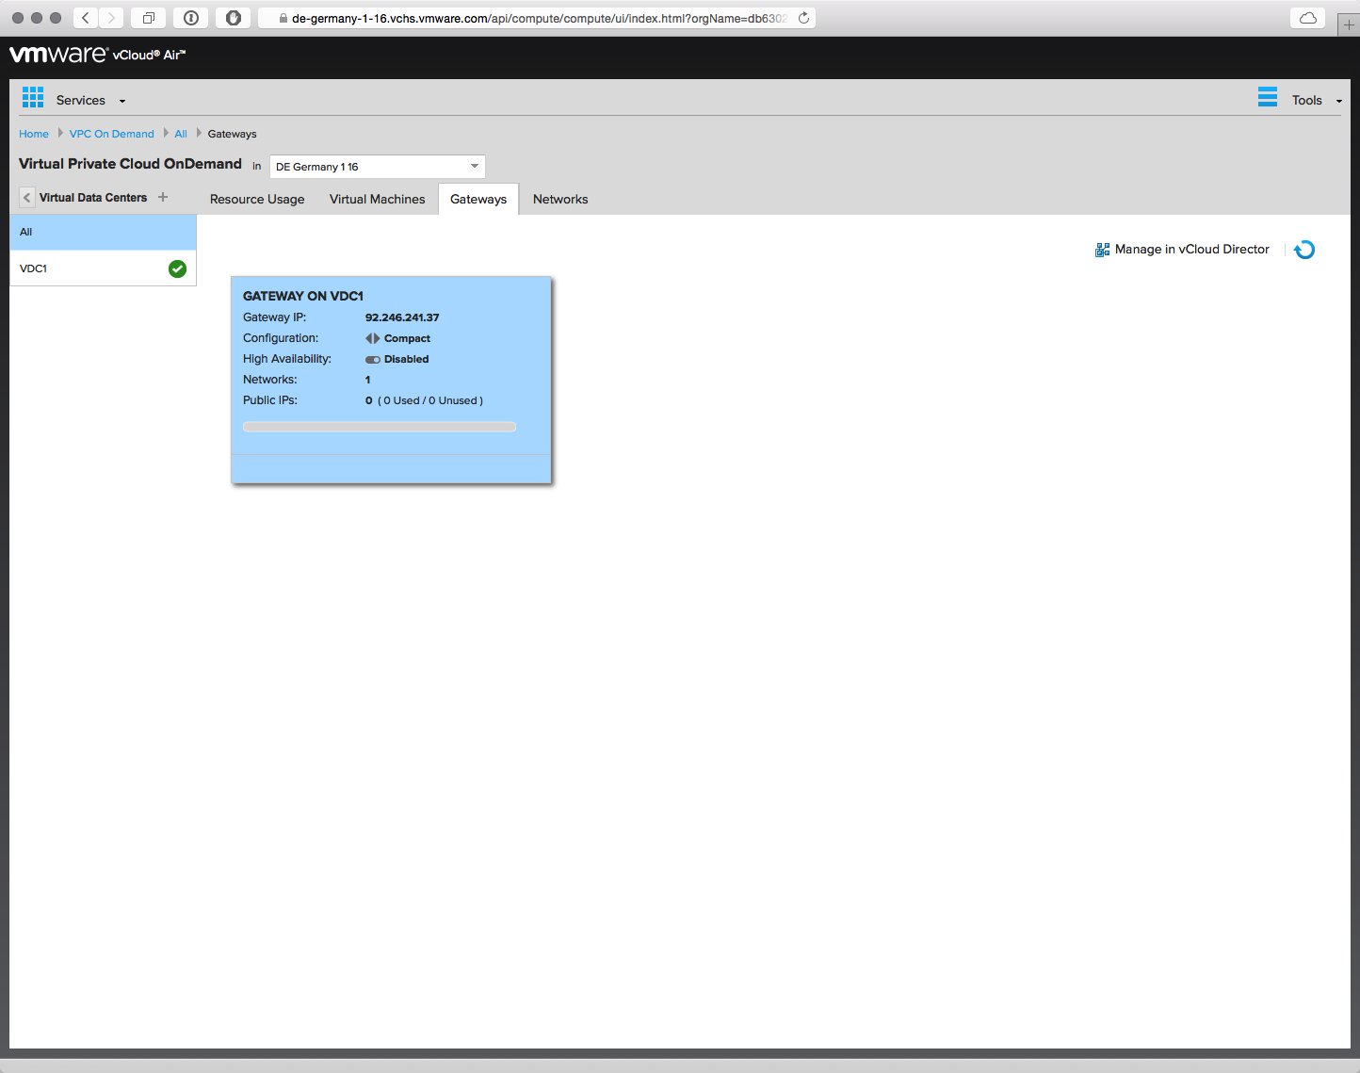The image size is (1360, 1073).
Task: Expand the Tools dropdown arrow
Action: coord(1338,101)
